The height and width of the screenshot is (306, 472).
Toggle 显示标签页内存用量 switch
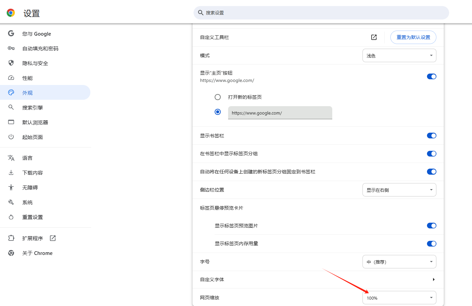pyautogui.click(x=432, y=244)
